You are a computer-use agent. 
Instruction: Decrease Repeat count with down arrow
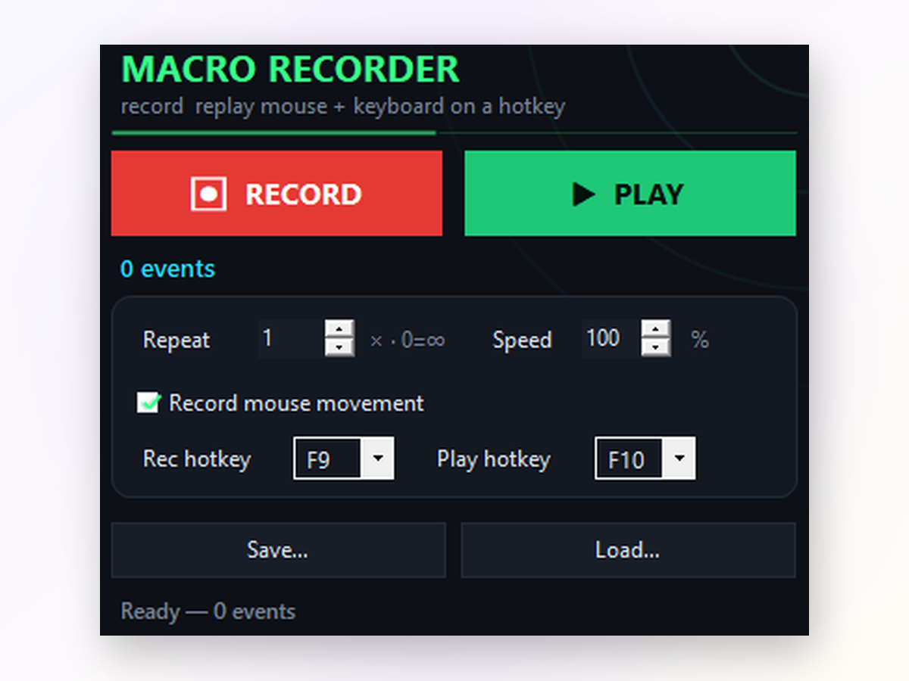pos(339,347)
